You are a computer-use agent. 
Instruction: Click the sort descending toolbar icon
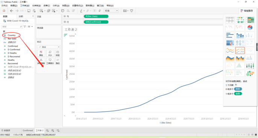(73, 11)
